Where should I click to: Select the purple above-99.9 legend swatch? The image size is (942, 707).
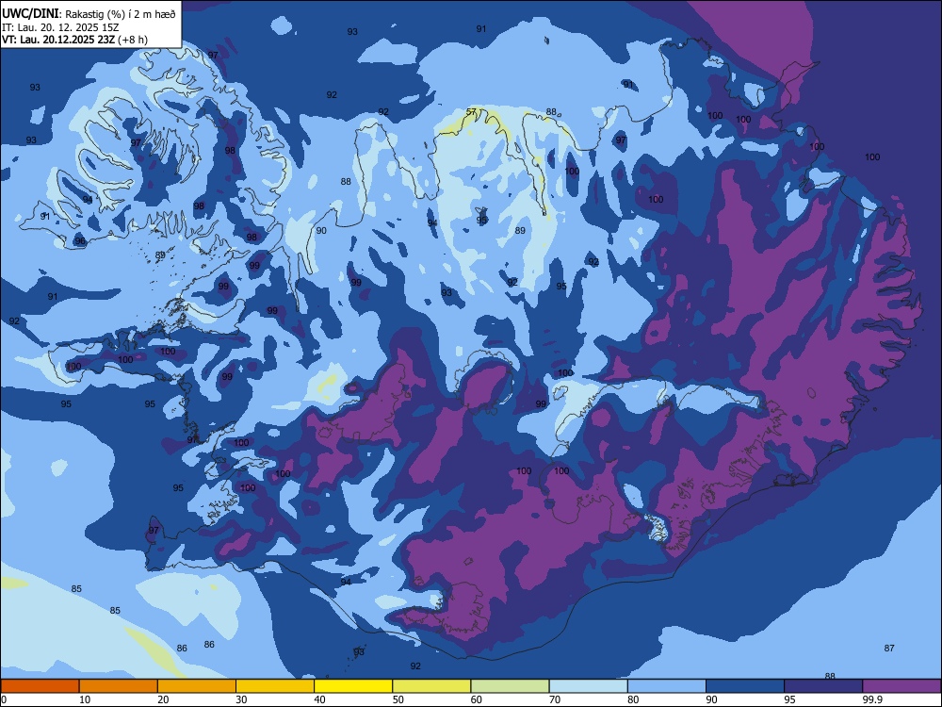901,686
